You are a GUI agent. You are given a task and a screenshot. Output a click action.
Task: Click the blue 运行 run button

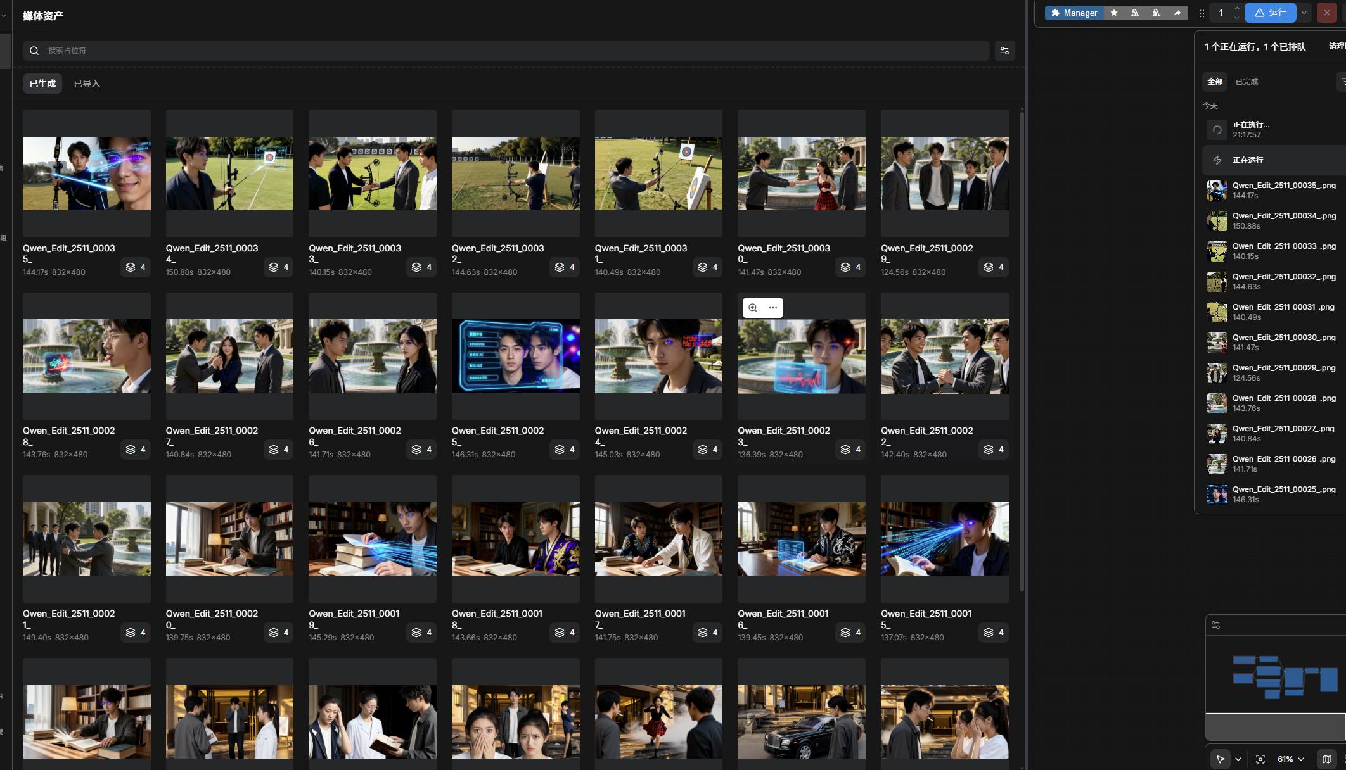1270,13
